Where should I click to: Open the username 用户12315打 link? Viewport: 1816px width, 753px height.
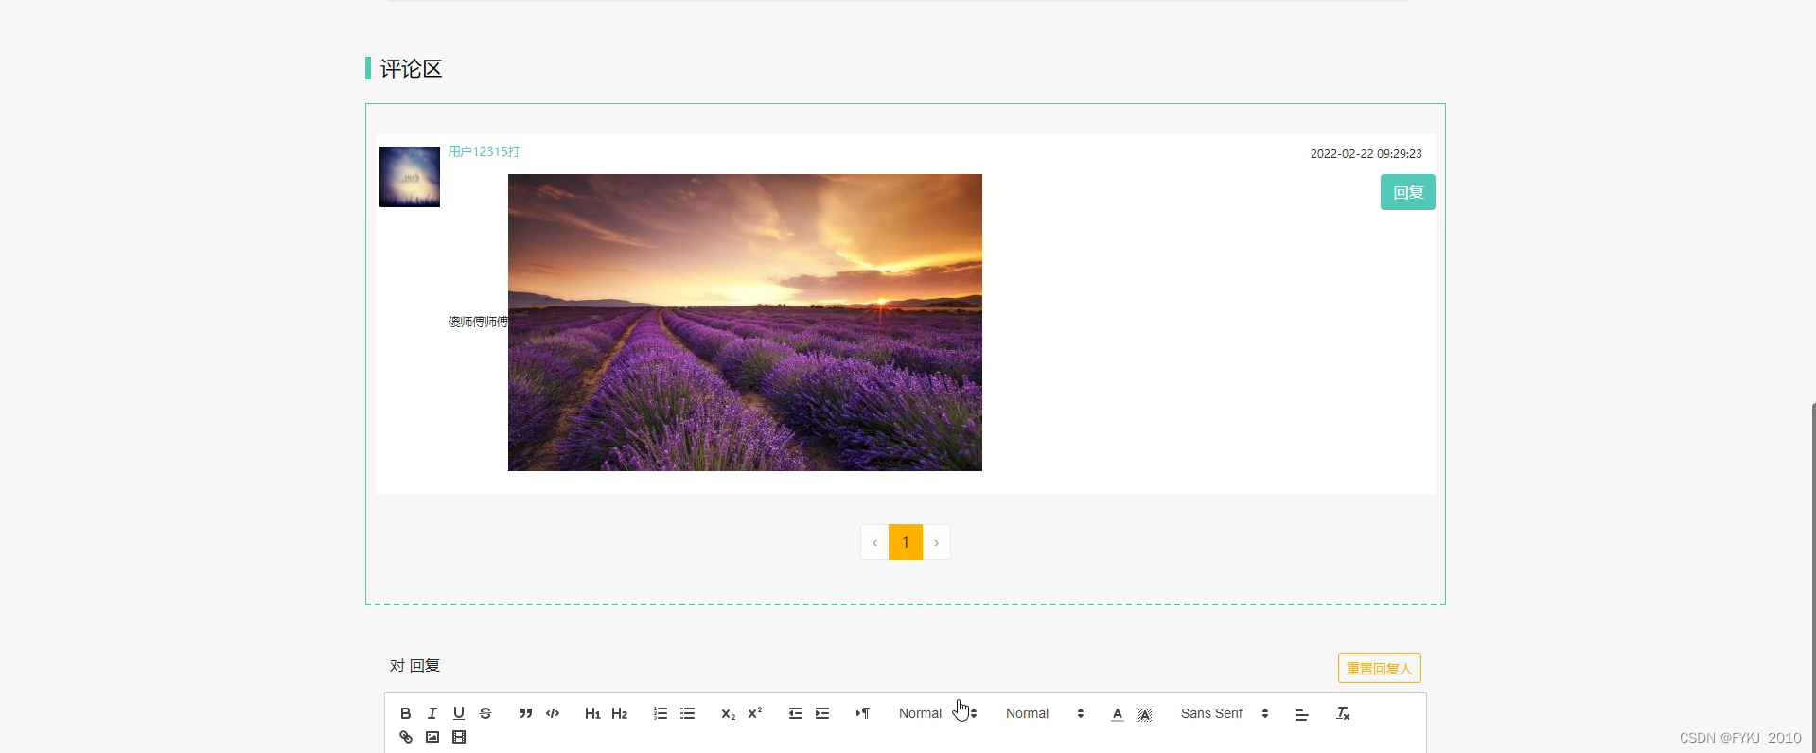[484, 151]
